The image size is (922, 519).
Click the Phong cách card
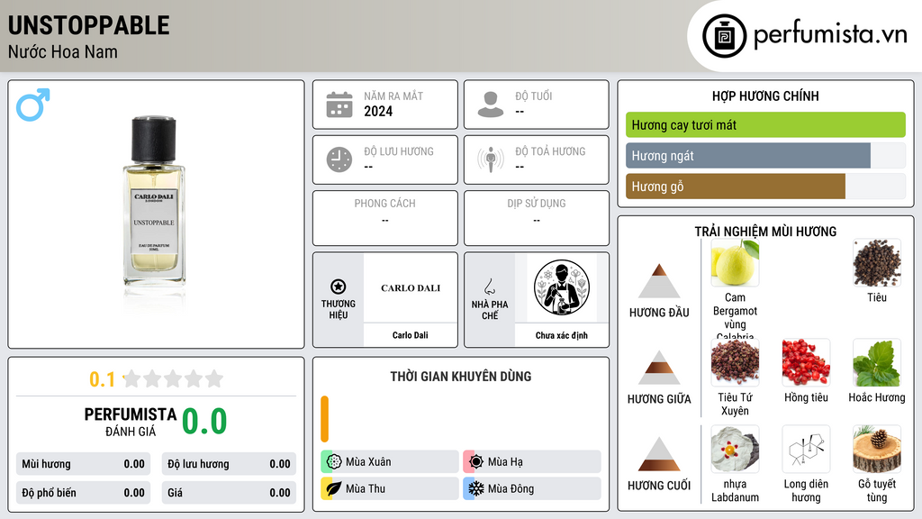[x=385, y=218]
